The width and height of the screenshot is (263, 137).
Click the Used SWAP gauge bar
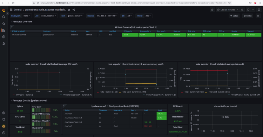coord(41,131)
